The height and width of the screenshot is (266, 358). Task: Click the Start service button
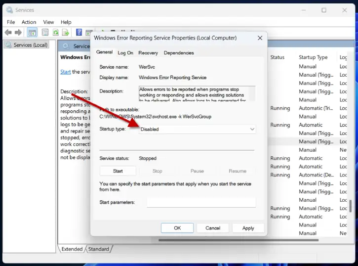coord(118,171)
